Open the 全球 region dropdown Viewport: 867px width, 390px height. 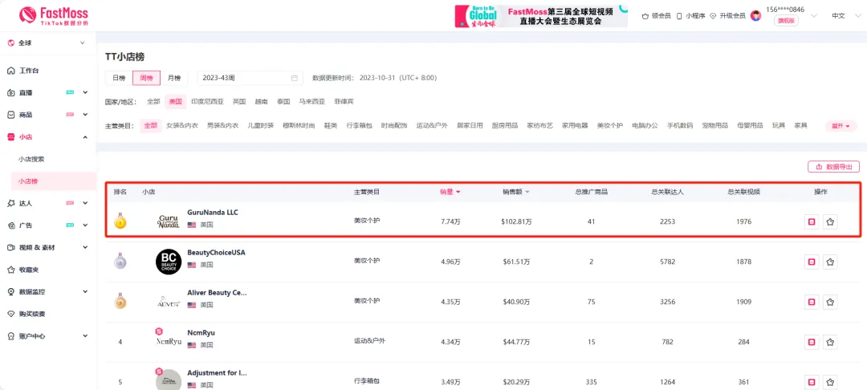(x=47, y=43)
